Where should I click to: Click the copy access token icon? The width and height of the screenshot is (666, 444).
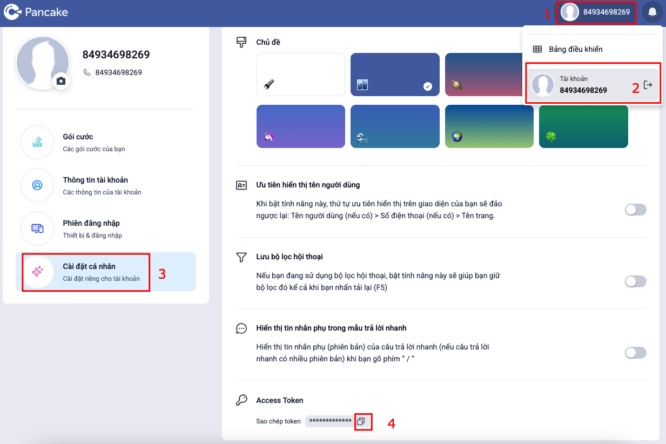(x=361, y=421)
